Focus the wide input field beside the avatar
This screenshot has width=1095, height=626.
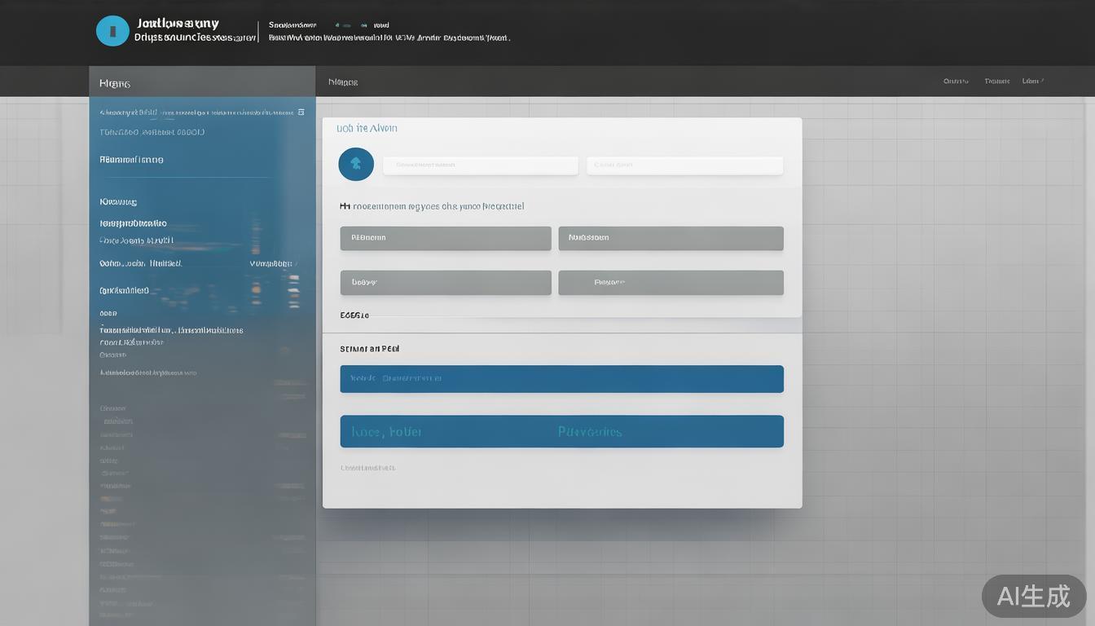480,165
